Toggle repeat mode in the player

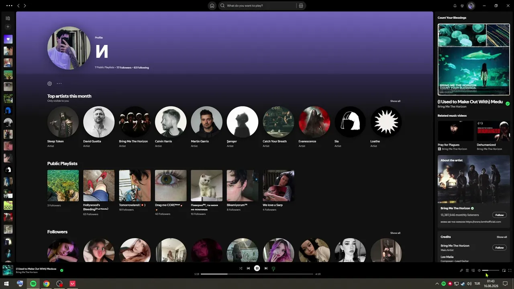coord(273,269)
